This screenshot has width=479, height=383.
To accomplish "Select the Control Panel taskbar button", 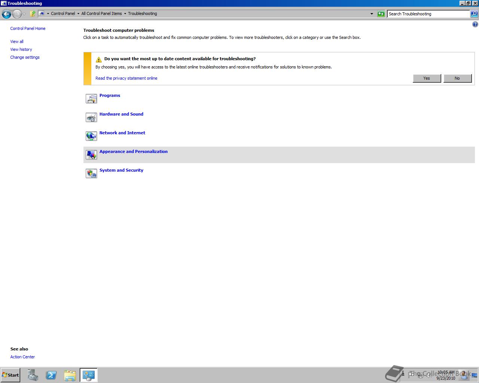I will (89, 375).
